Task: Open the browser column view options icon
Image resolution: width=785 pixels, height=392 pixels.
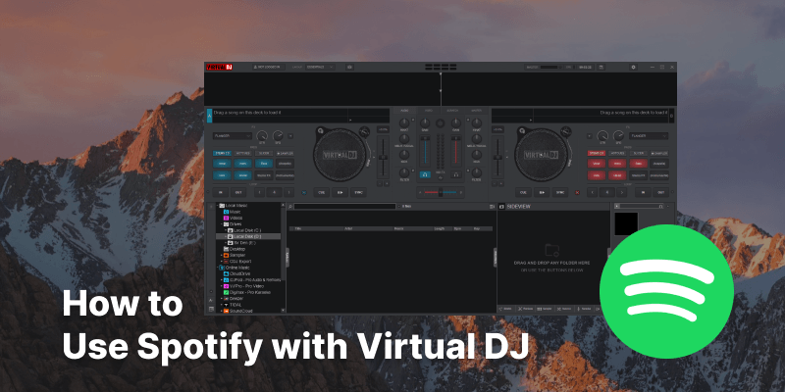Action: coord(493,207)
